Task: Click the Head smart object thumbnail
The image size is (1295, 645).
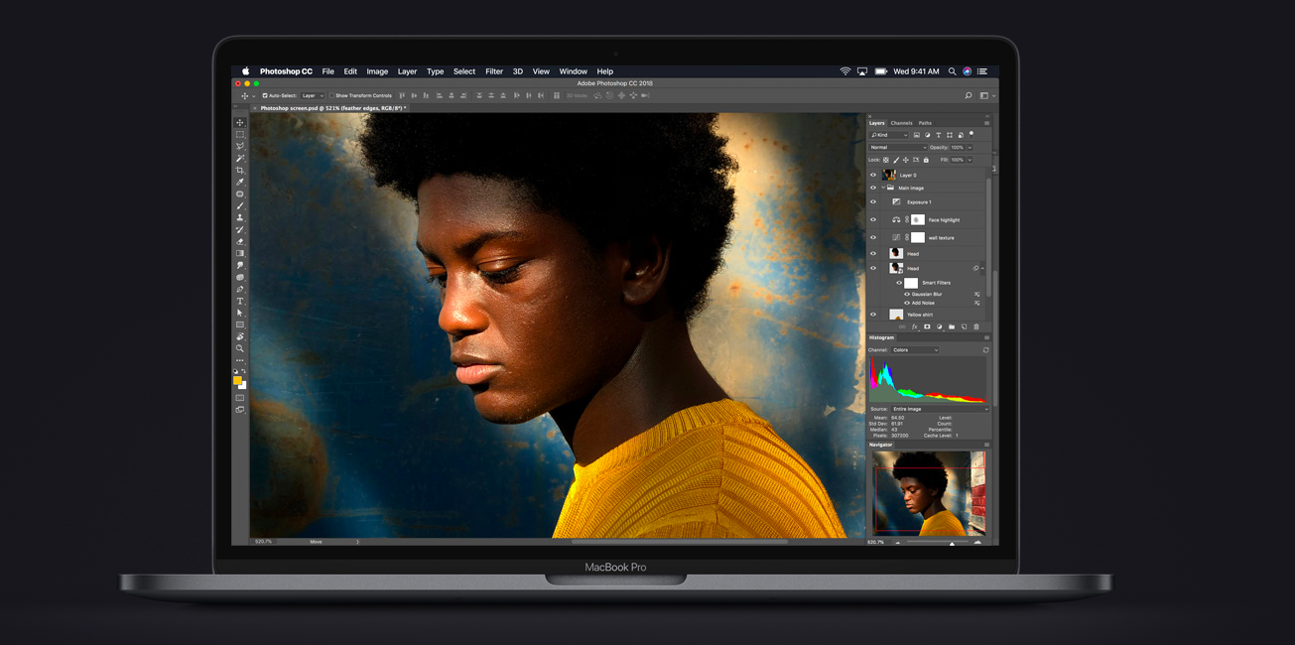Action: 895,269
